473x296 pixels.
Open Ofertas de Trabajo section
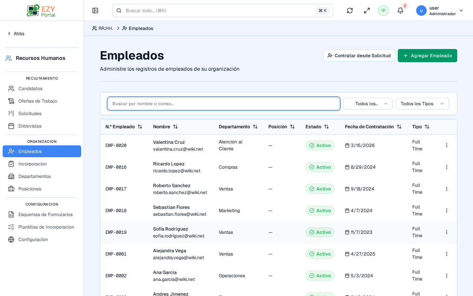[x=42, y=101]
